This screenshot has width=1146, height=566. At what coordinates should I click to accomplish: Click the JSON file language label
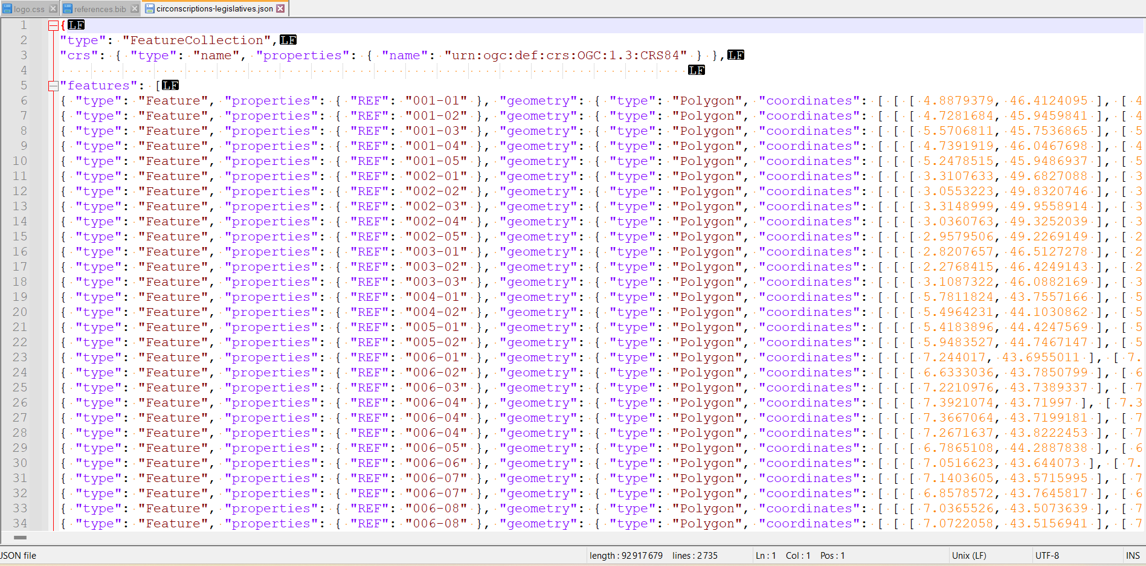click(x=19, y=556)
